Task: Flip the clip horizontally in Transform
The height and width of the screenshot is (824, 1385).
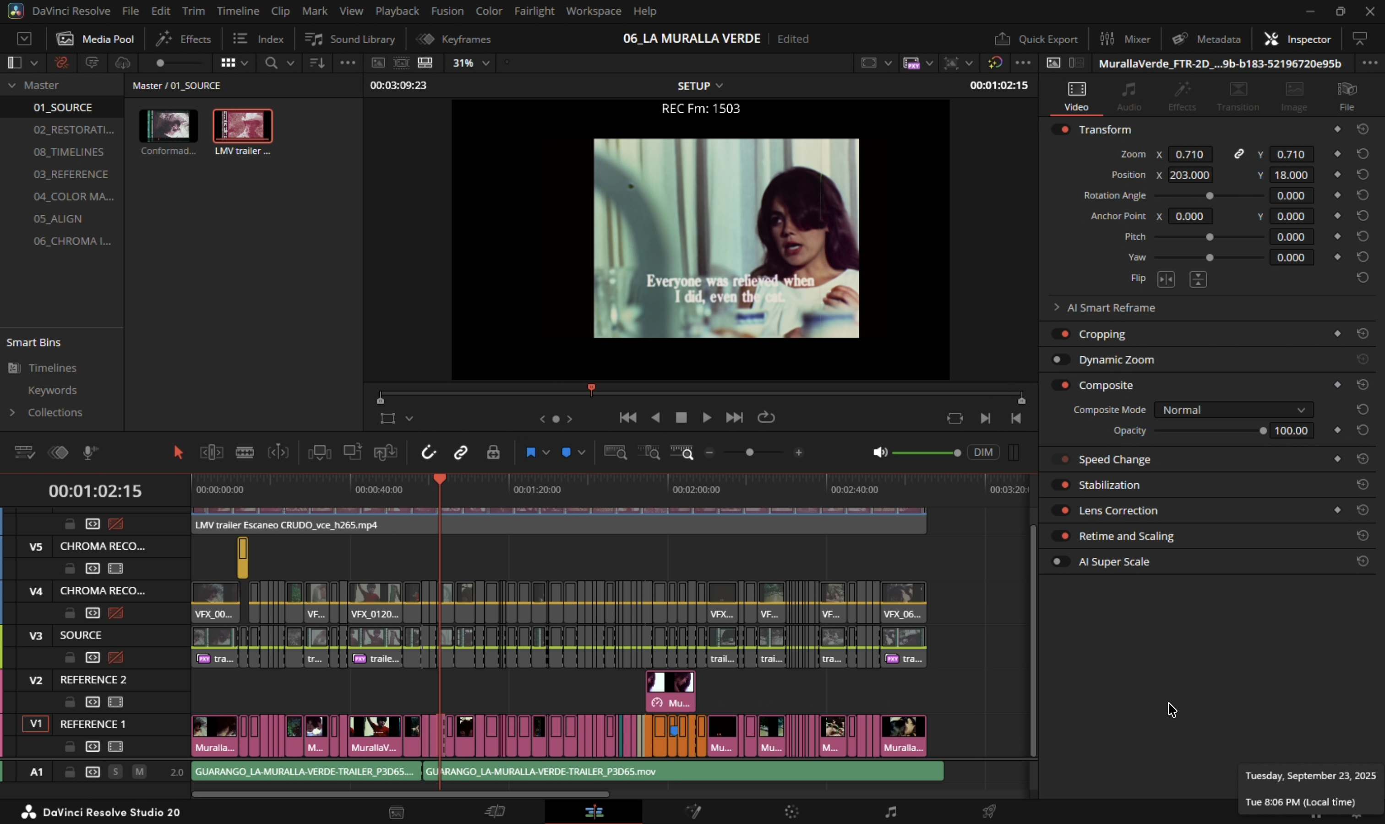Action: 1166,279
